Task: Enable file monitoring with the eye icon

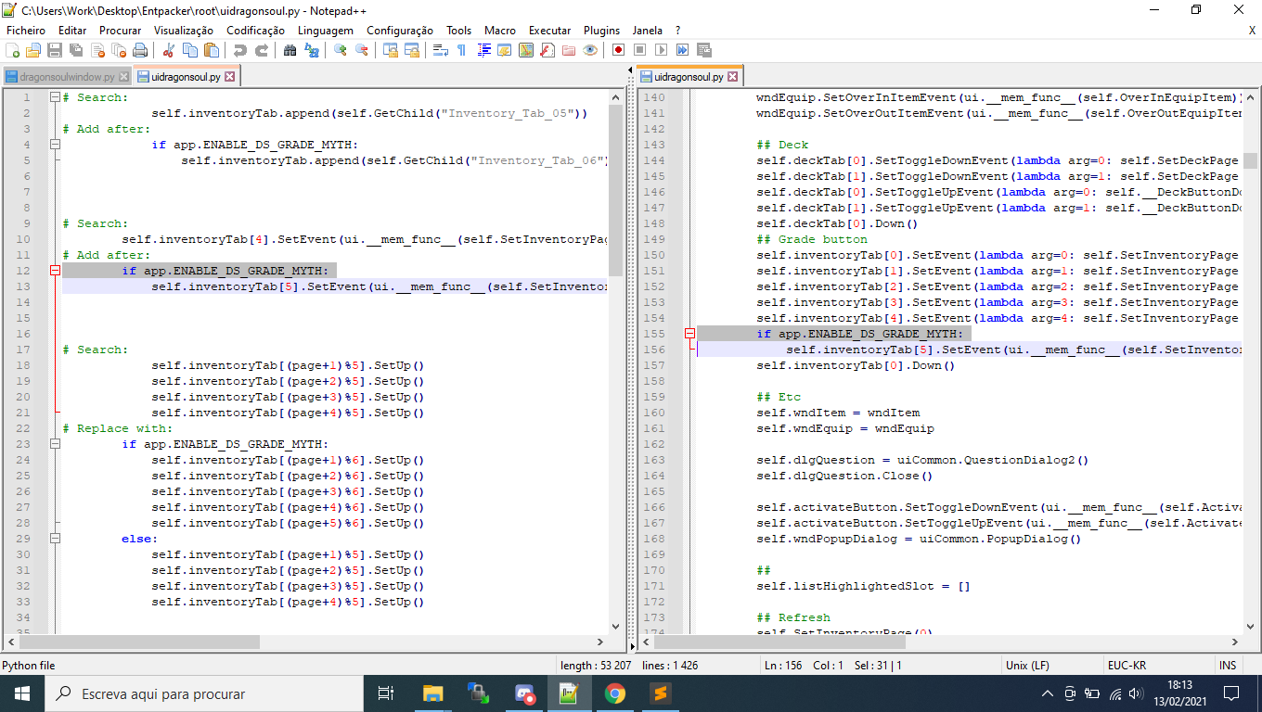Action: (591, 51)
